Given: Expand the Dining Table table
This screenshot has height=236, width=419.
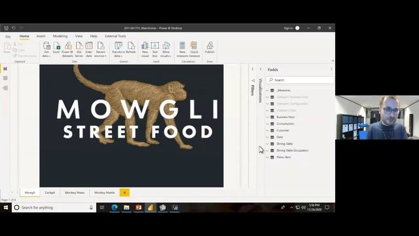Looking at the screenshot, I should point(268,144).
